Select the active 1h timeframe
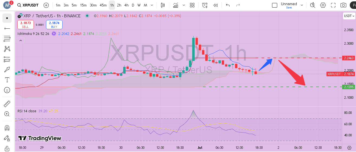356x152 pixels. [x=112, y=5]
